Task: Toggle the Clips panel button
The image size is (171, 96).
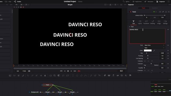Action: 8,2
